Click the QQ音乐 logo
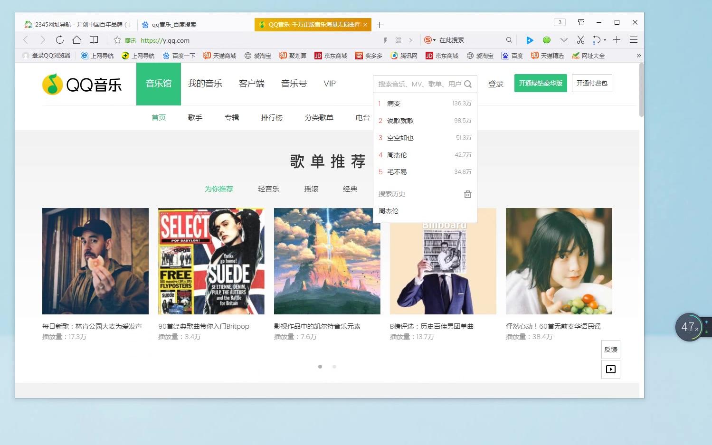Image resolution: width=712 pixels, height=445 pixels. (82, 84)
